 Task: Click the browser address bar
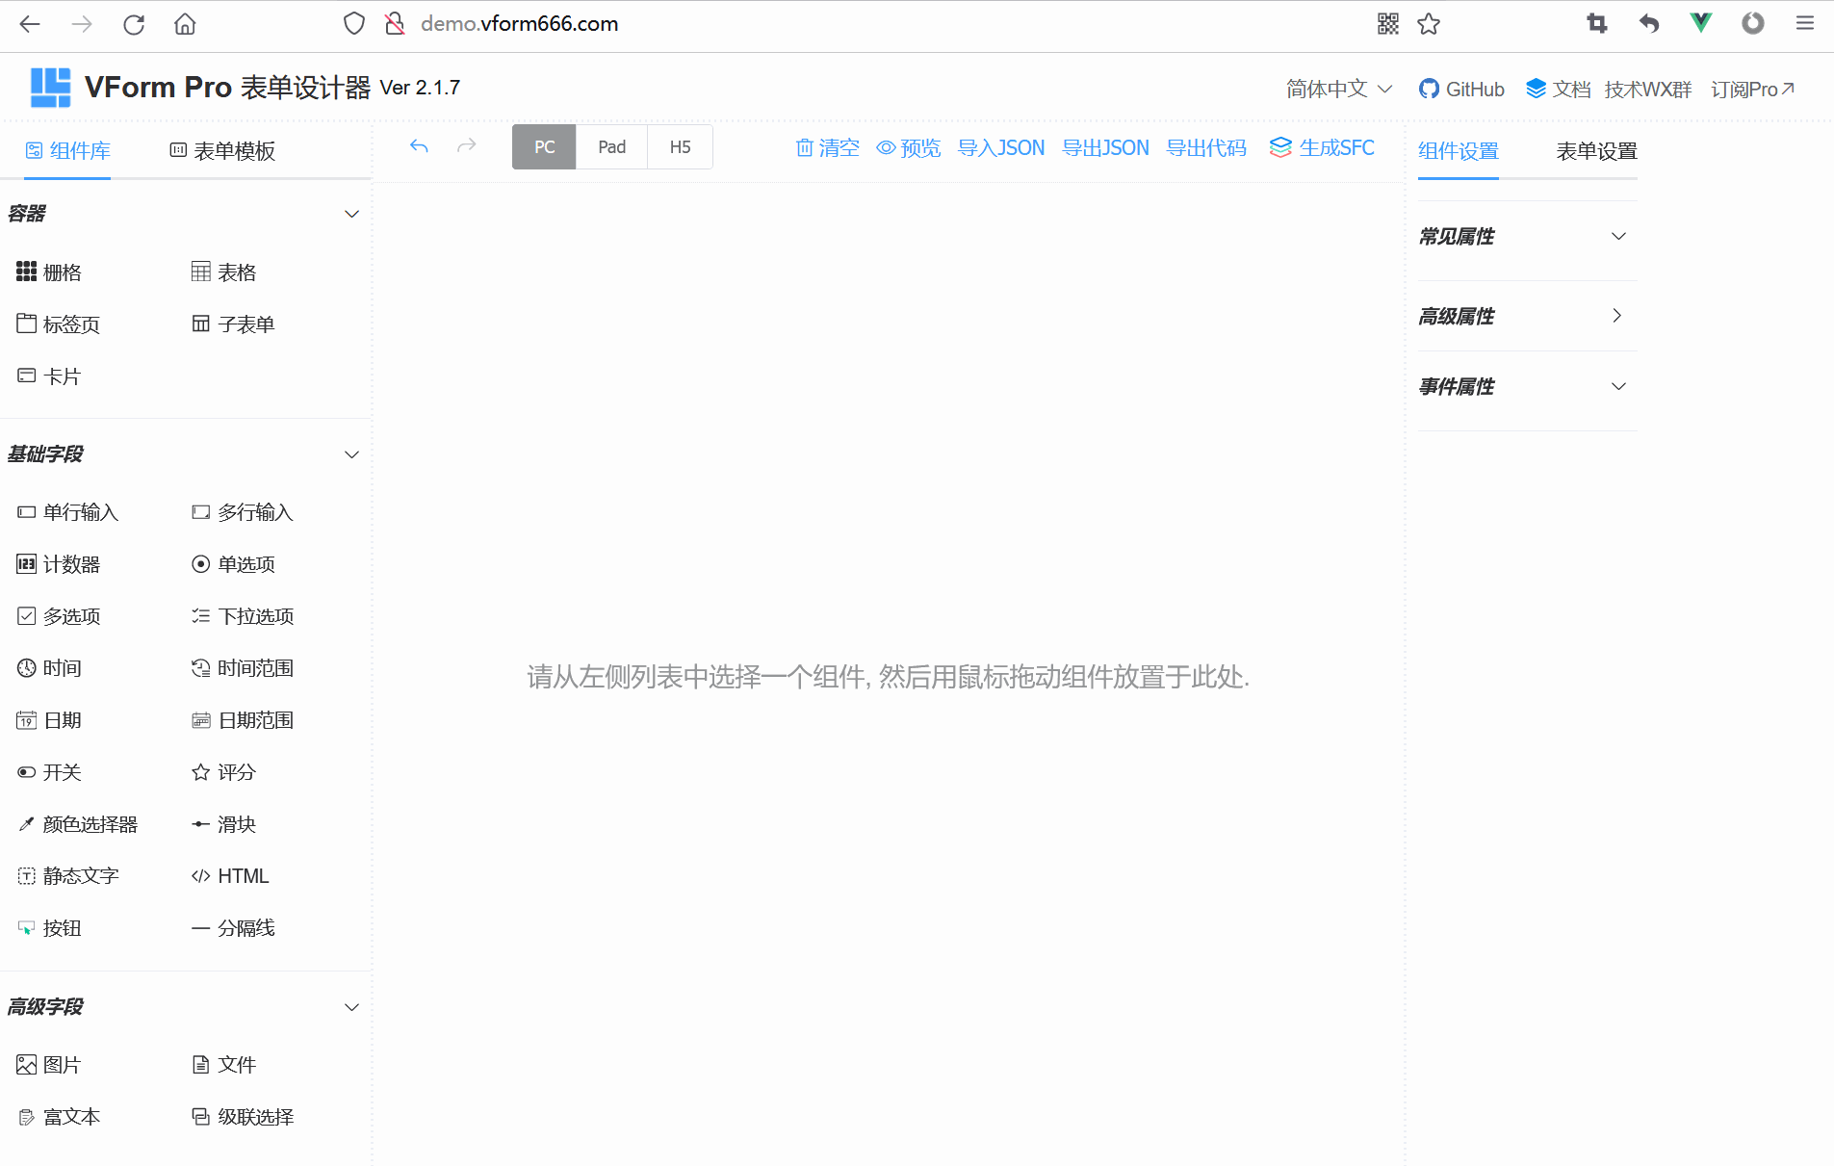tap(520, 23)
